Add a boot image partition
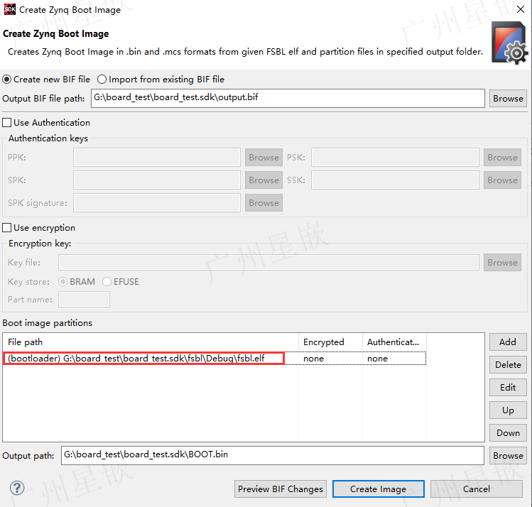The width and height of the screenshot is (532, 507). (x=508, y=342)
